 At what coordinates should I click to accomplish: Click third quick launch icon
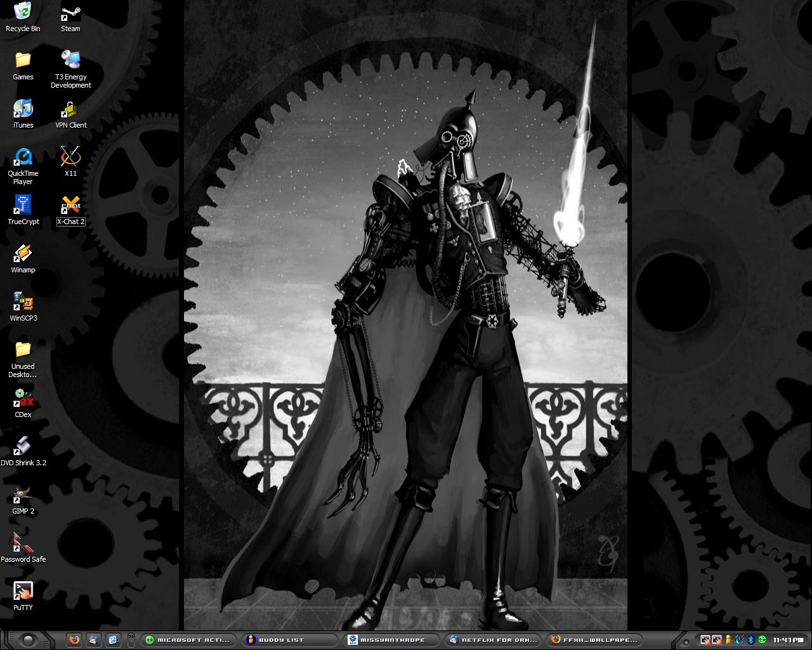point(113,639)
